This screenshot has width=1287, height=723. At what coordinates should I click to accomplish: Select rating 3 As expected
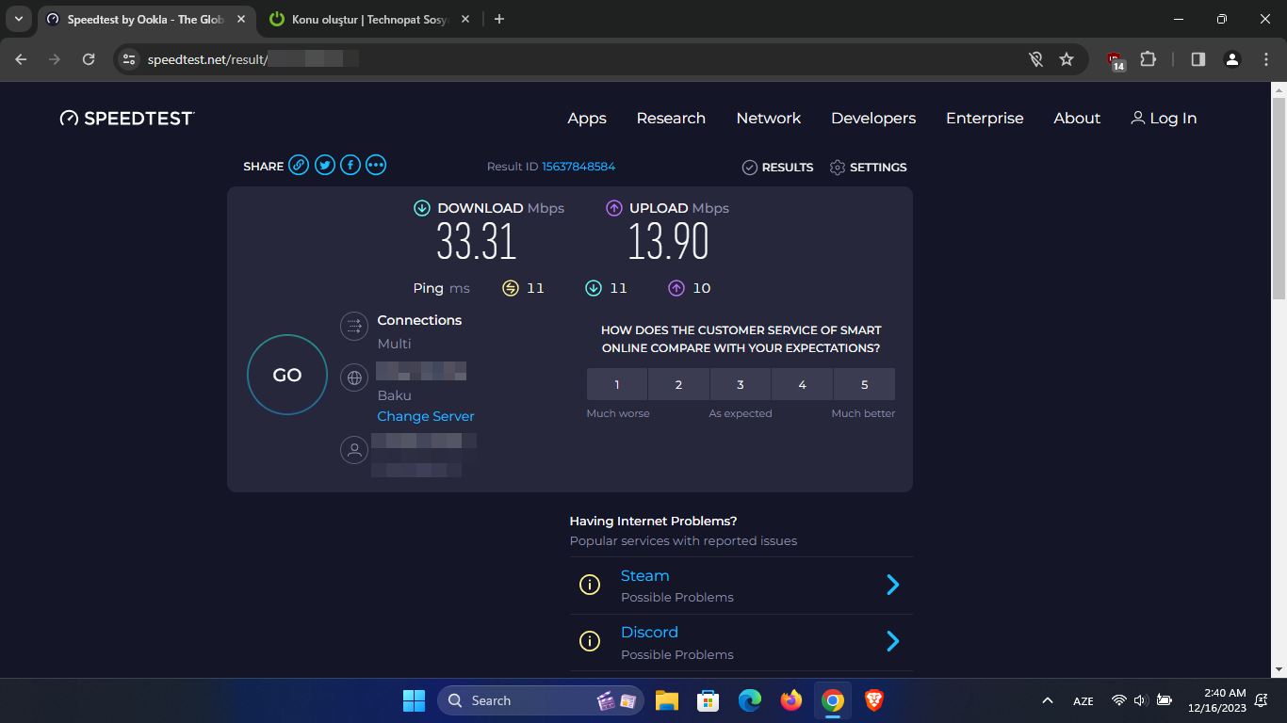pyautogui.click(x=741, y=384)
